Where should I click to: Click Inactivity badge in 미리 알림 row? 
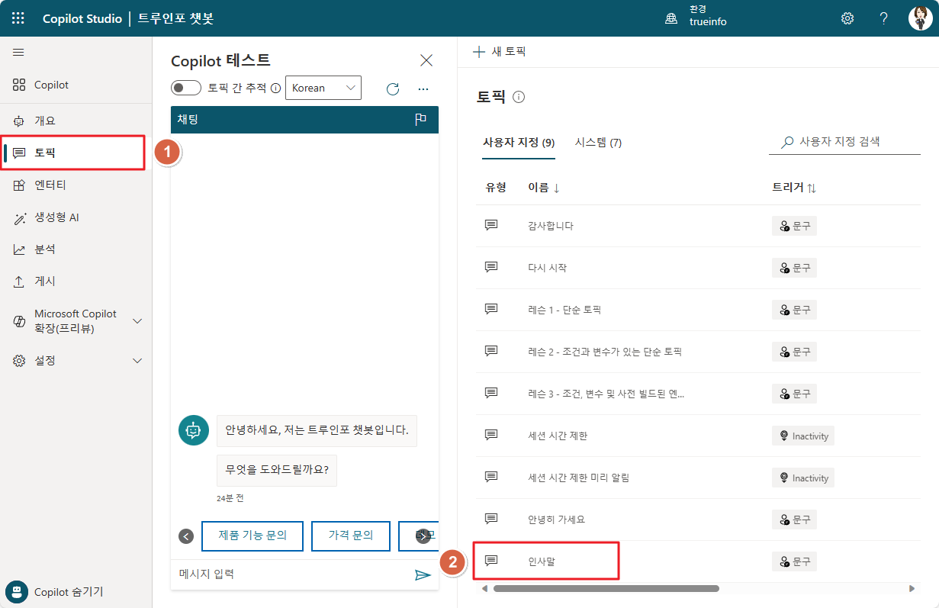pyautogui.click(x=803, y=478)
